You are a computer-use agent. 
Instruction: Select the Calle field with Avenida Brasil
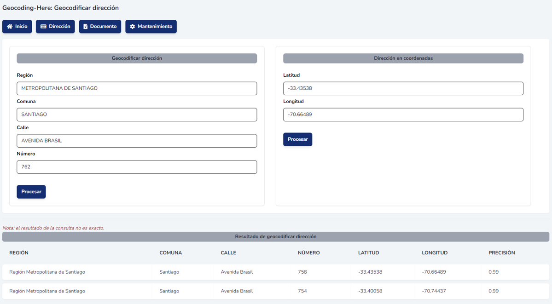coord(137,141)
